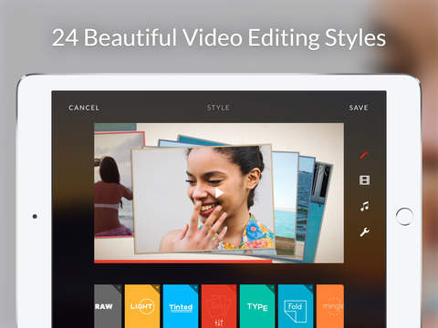The height and width of the screenshot is (328, 438).
Task: Click the red progress bar under preview
Action: coord(183,261)
